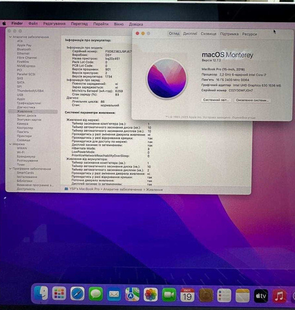Collapse the Апаратне забезпечення section
This screenshot has width=295, height=310.
(x=10, y=37)
